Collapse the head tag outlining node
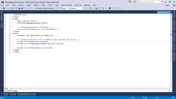Image resolution: width=176 pixels, height=99 pixels. 12,19
